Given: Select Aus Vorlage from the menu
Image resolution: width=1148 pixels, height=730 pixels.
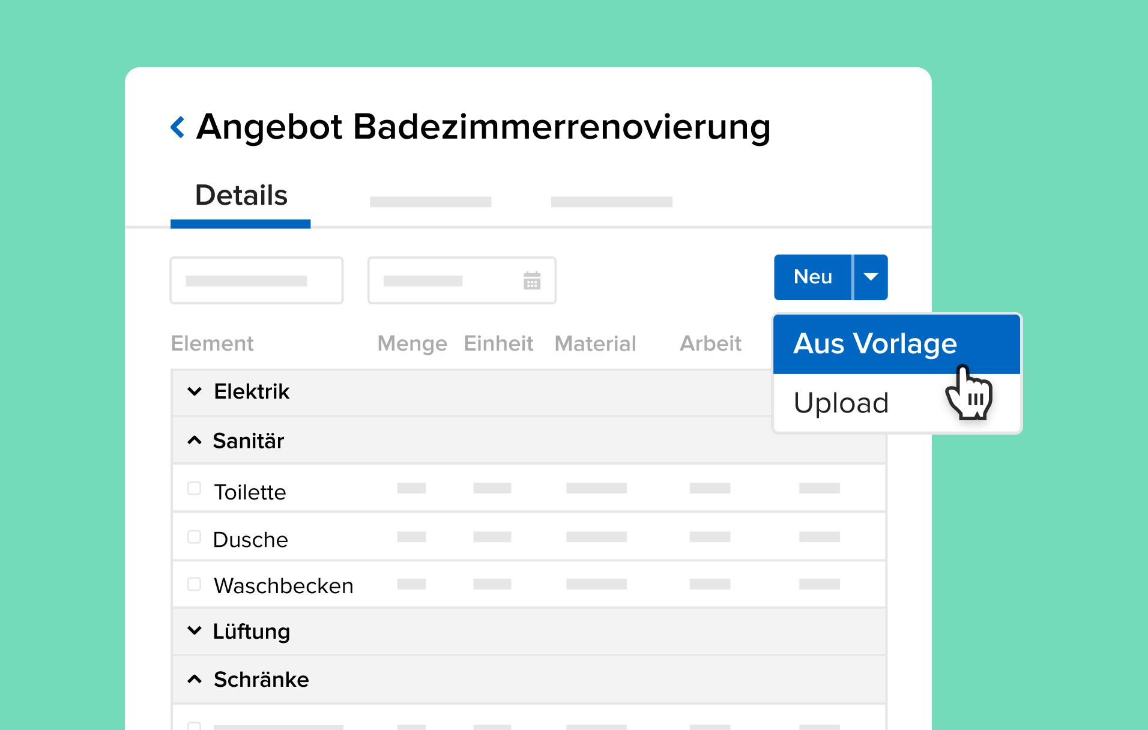Looking at the screenshot, I should 896,344.
